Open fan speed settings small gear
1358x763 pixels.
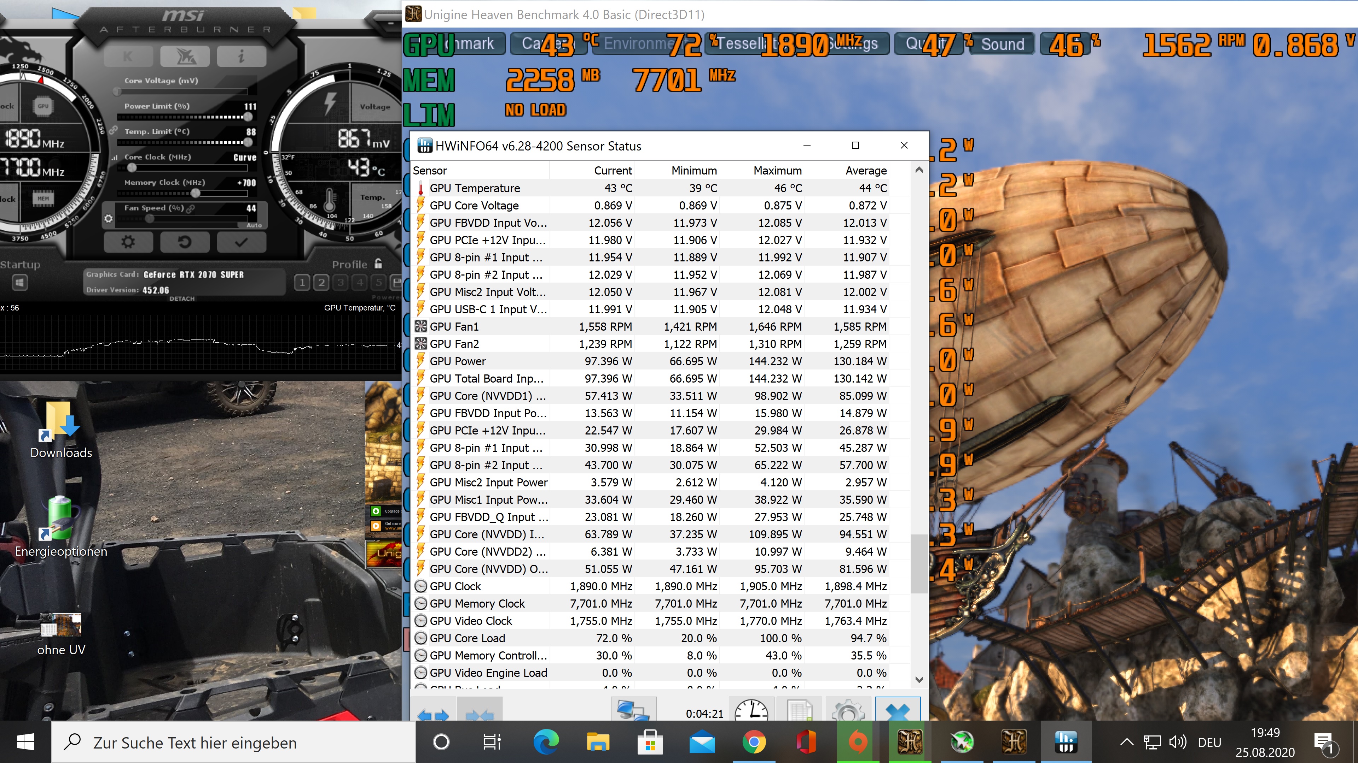coord(109,218)
